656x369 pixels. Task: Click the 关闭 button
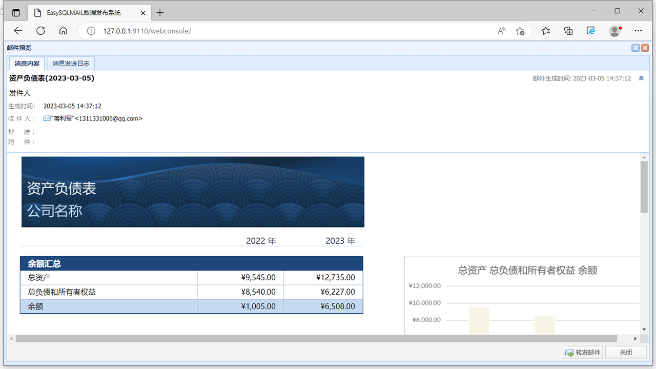coord(626,353)
